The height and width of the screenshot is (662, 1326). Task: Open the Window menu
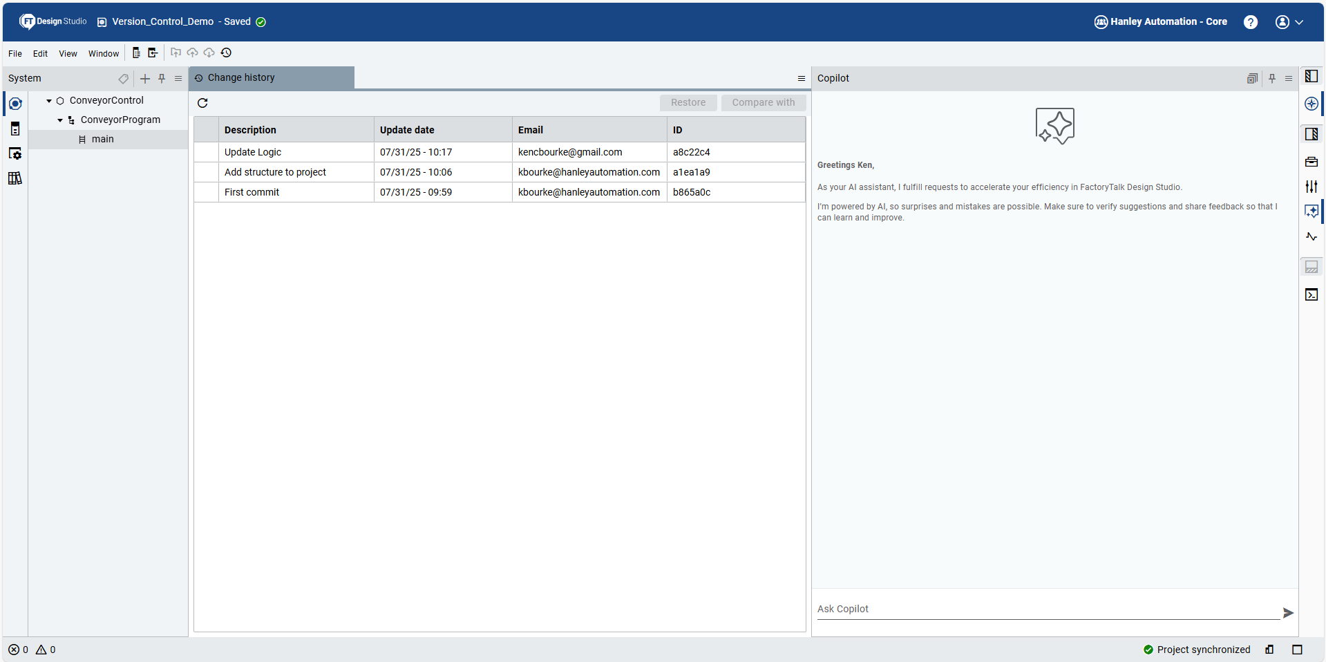click(x=104, y=53)
